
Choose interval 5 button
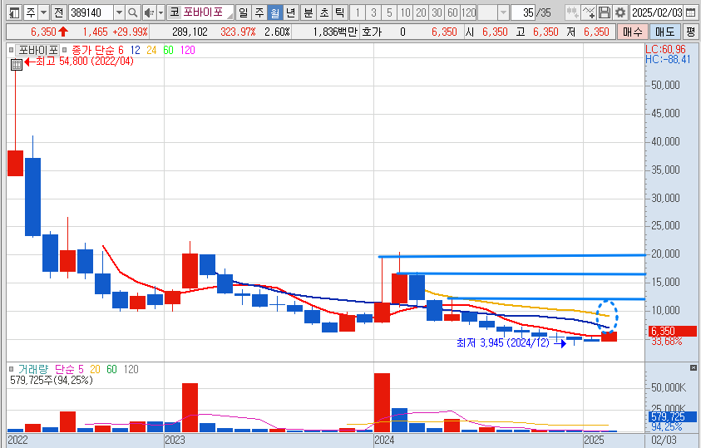(389, 12)
